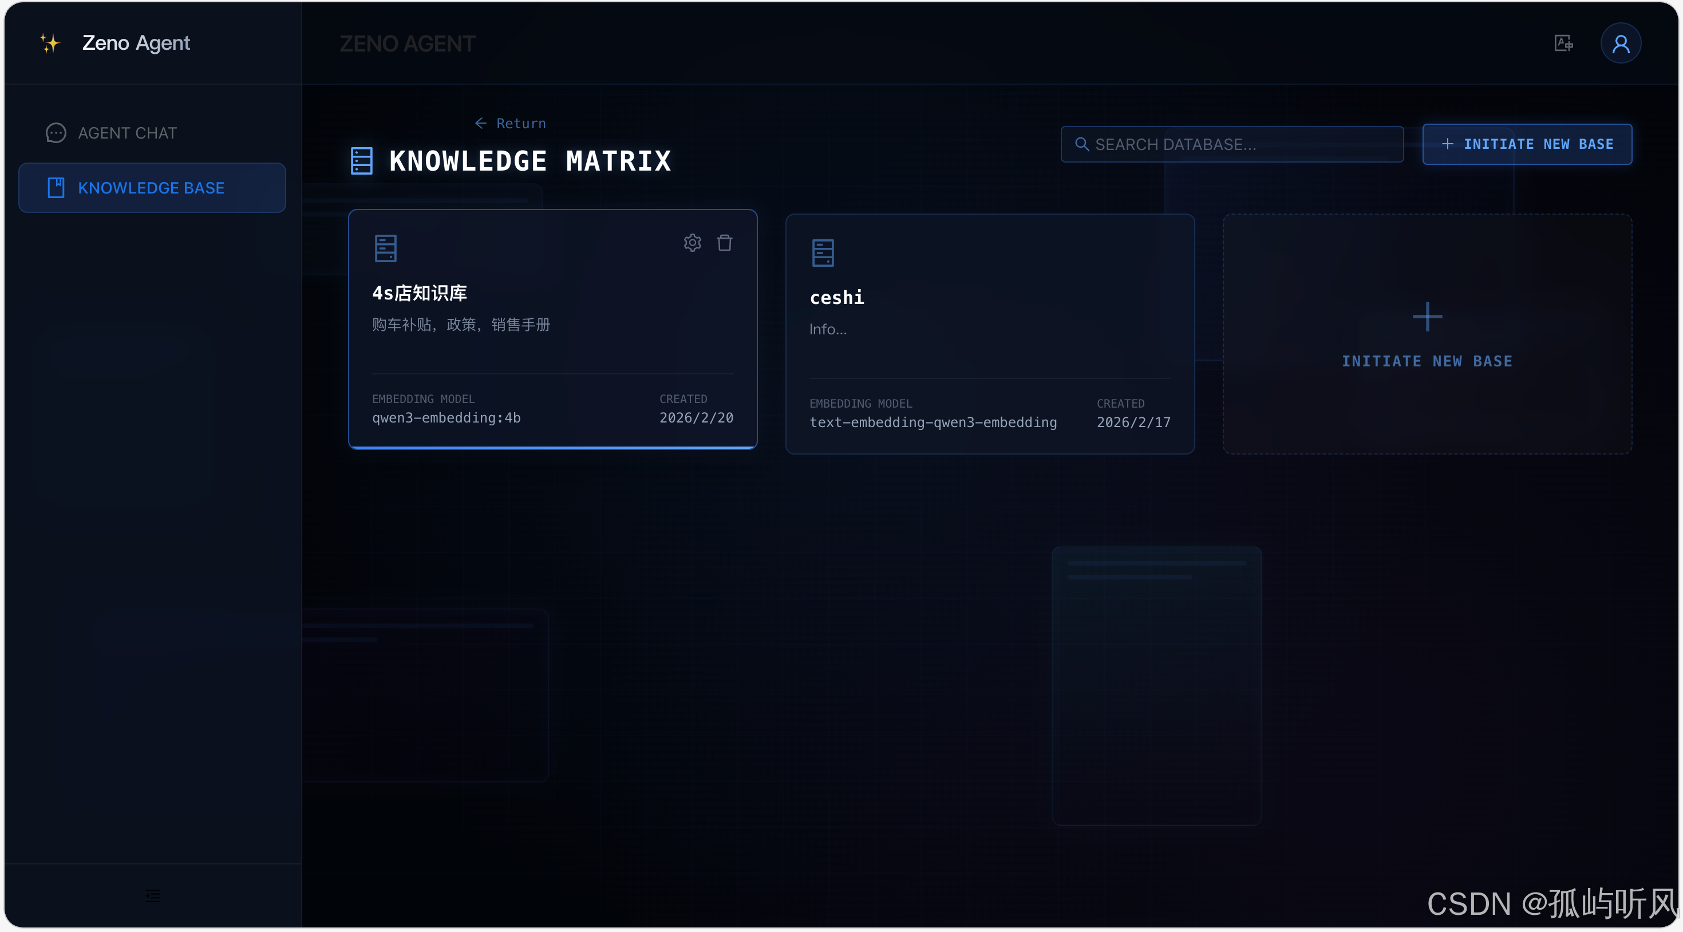Click the language translate icon
1683x932 pixels.
[x=1563, y=43]
